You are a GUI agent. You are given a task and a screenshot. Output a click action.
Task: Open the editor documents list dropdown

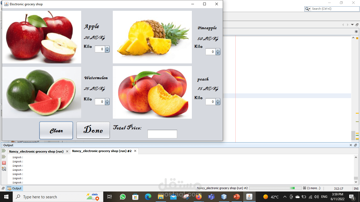tap(352, 25)
